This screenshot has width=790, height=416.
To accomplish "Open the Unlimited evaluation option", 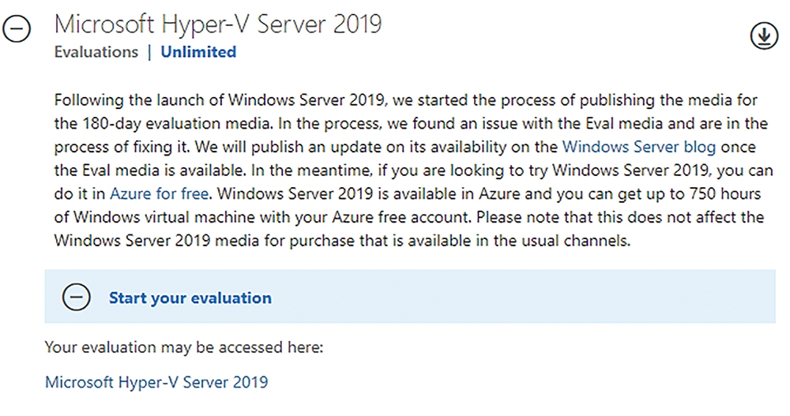I will click(198, 52).
